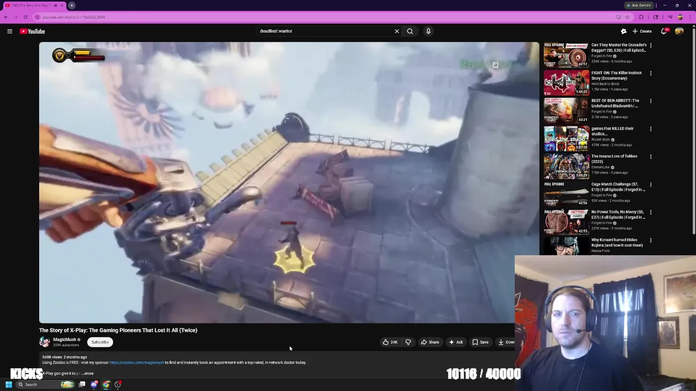The height and width of the screenshot is (391, 696).
Task: Open a new browser tab with plus
Action: 71,5
